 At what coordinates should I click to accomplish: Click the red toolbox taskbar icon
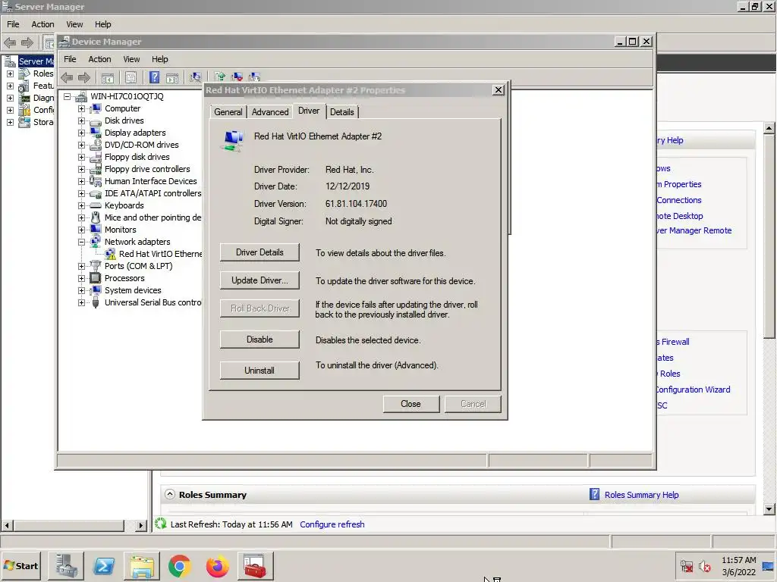point(255,565)
